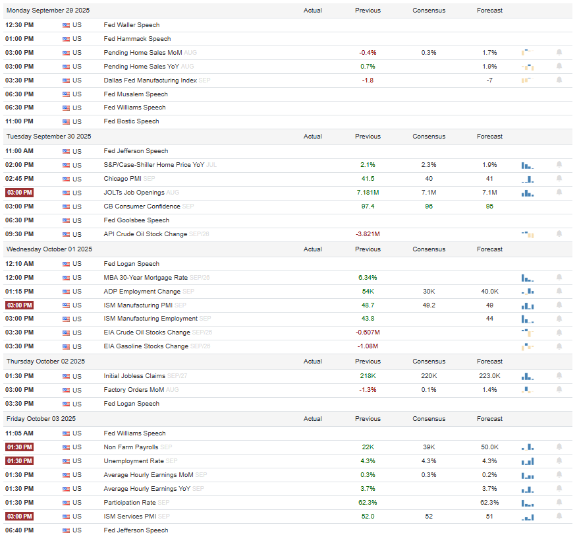This screenshot has height=537, width=579.
Task: Enable bell alert for ADP Employment Change
Action: tap(559, 292)
